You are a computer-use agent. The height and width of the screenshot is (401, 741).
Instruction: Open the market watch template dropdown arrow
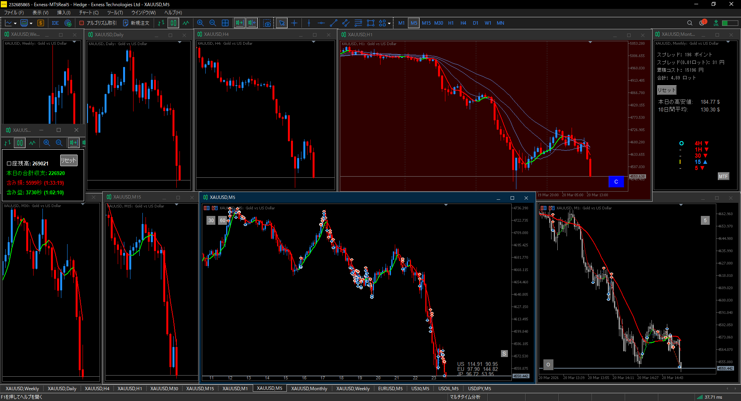(31, 24)
